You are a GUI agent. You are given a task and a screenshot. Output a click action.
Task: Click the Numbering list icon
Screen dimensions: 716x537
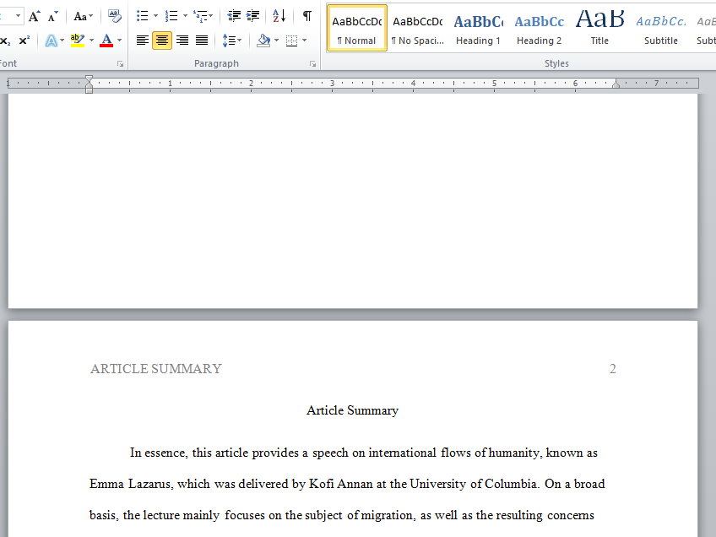(x=171, y=16)
